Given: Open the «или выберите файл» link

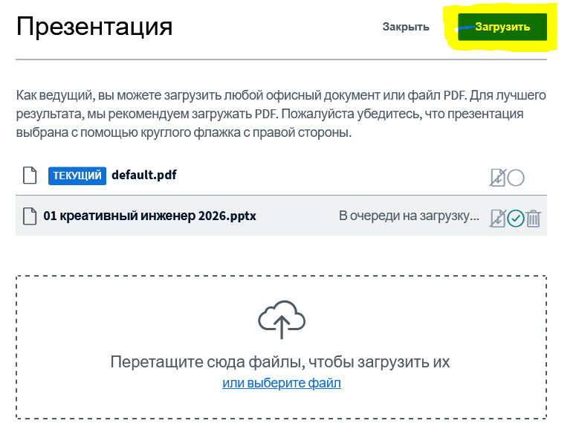Looking at the screenshot, I should click(282, 383).
